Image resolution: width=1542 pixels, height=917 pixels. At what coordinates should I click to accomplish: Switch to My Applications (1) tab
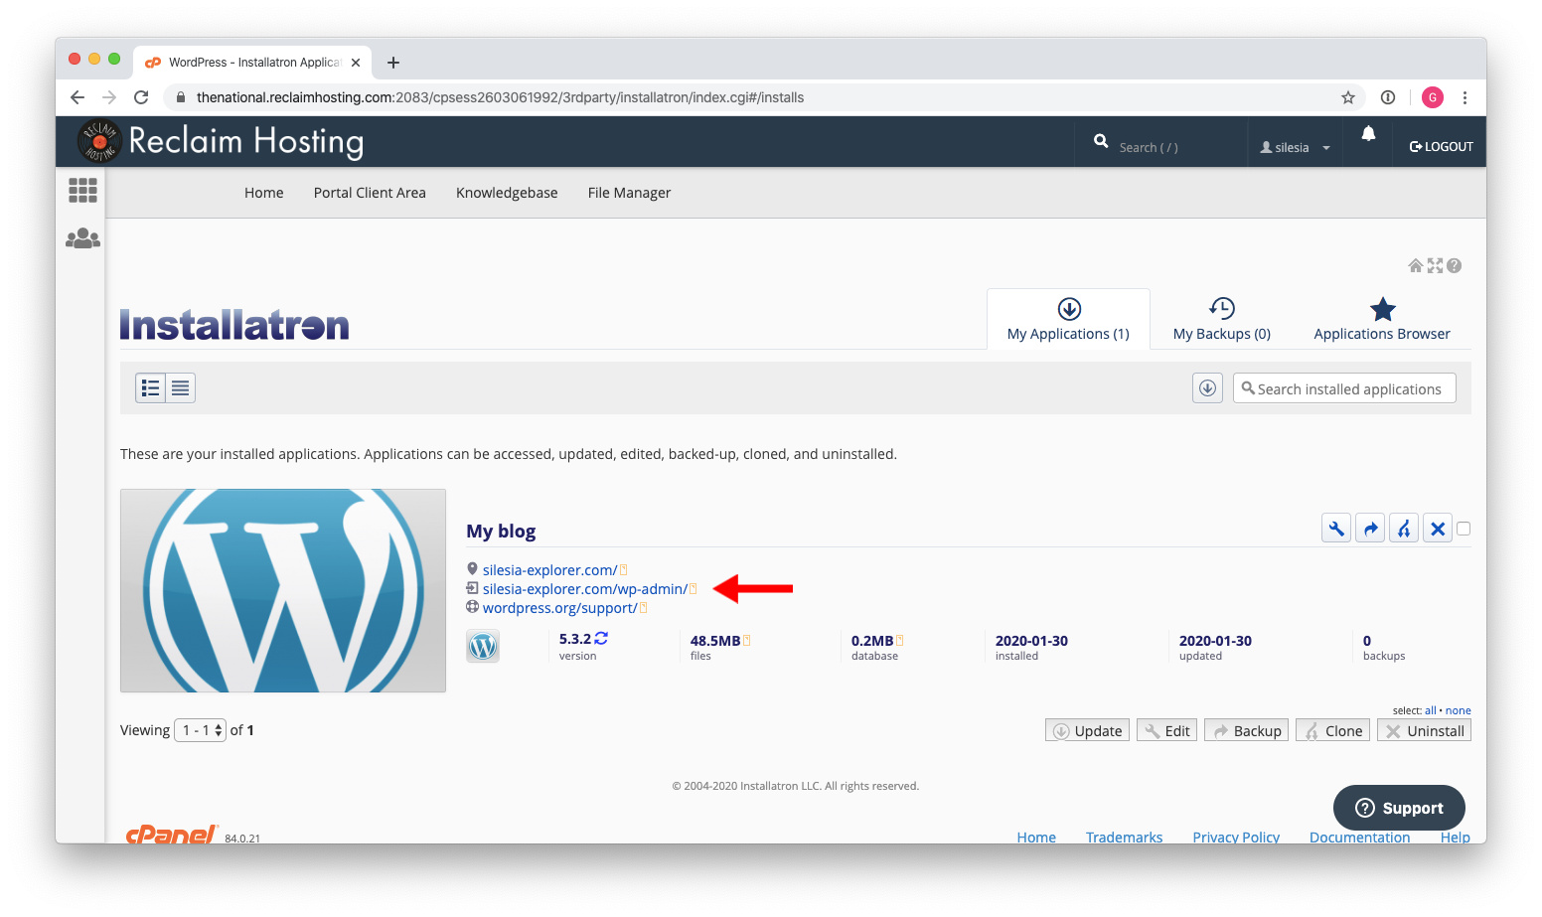1068,319
